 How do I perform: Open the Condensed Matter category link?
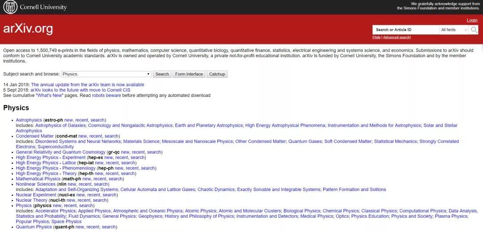tap(34, 136)
